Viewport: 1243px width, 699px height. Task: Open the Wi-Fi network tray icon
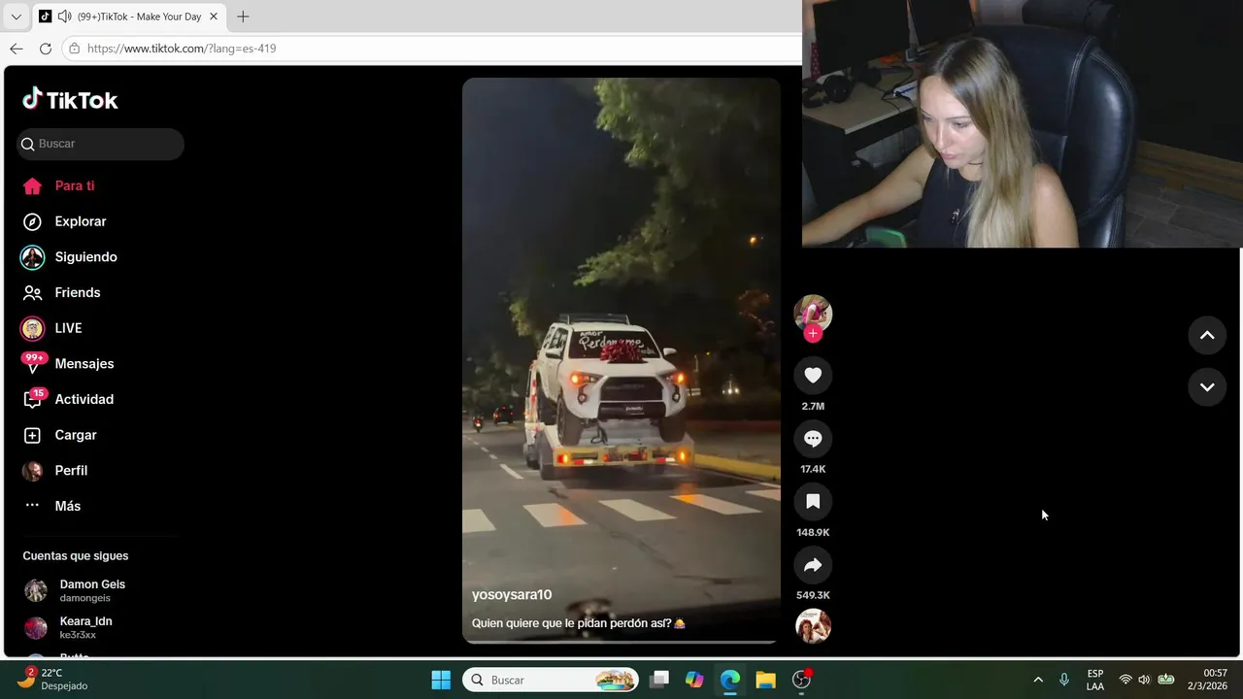pos(1125,680)
